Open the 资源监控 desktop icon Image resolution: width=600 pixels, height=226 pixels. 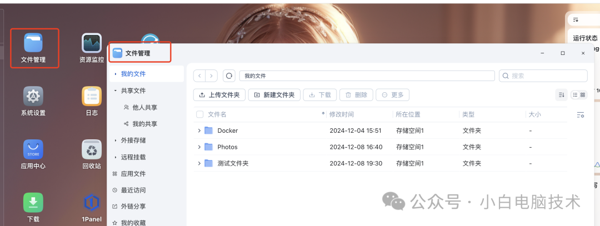[x=92, y=43]
